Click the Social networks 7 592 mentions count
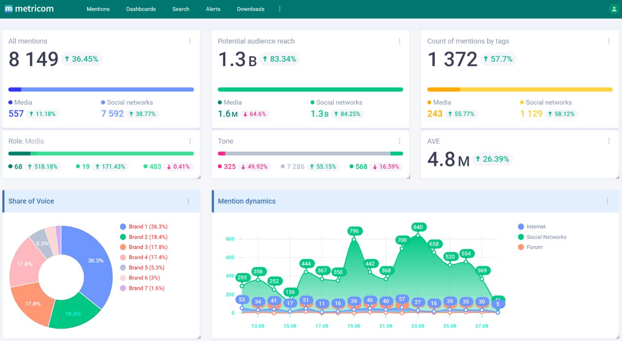This screenshot has width=622, height=341. point(112,114)
